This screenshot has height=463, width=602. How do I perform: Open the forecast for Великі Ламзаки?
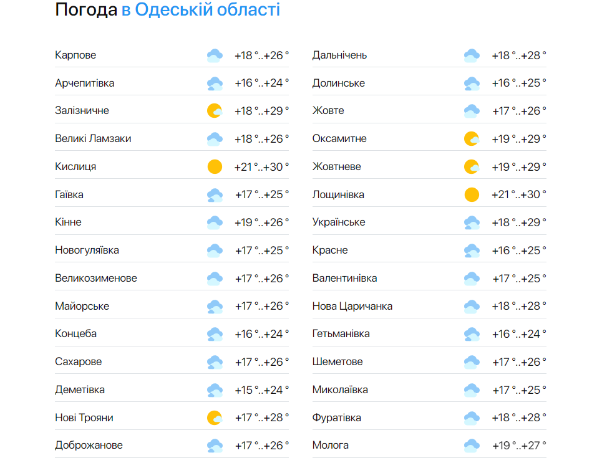pyautogui.click(x=92, y=138)
